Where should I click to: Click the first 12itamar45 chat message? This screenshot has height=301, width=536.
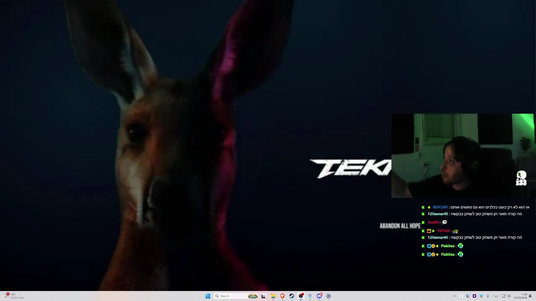pyautogui.click(x=475, y=214)
